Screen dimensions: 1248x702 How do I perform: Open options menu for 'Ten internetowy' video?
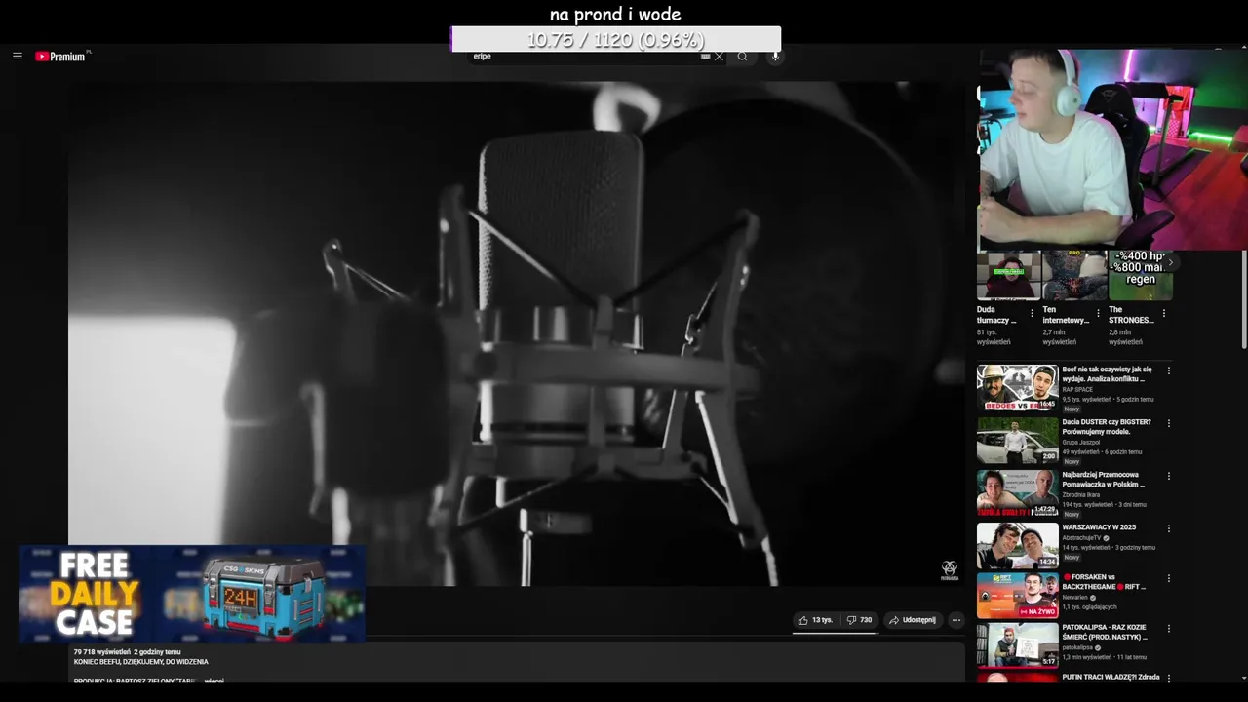point(1098,314)
